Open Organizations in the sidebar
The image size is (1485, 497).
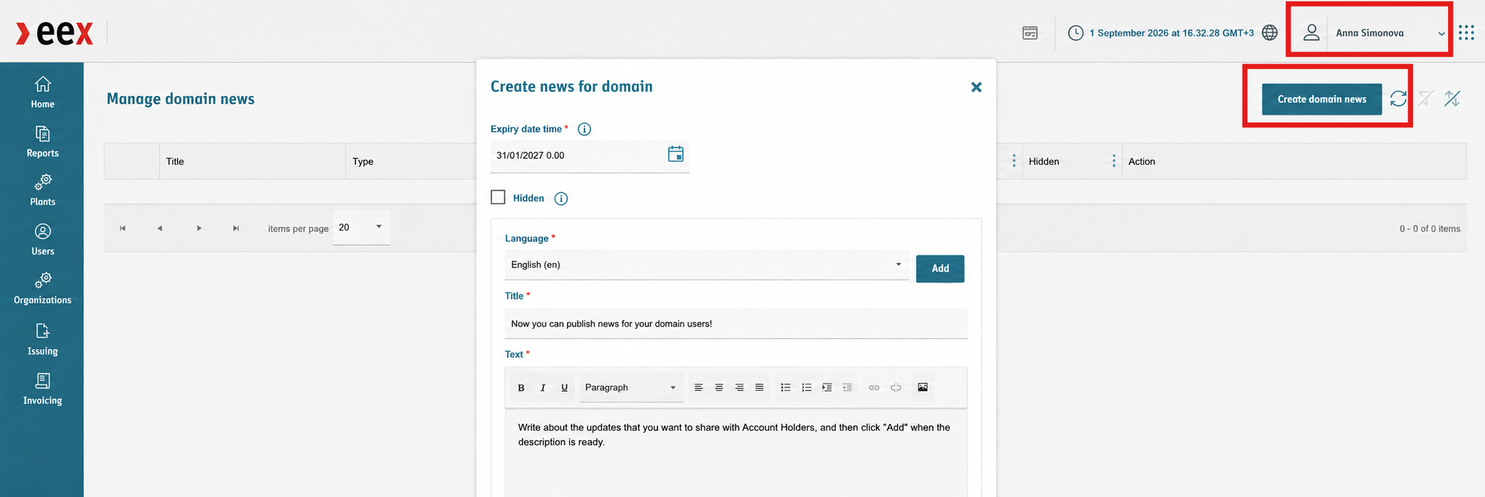pyautogui.click(x=42, y=288)
